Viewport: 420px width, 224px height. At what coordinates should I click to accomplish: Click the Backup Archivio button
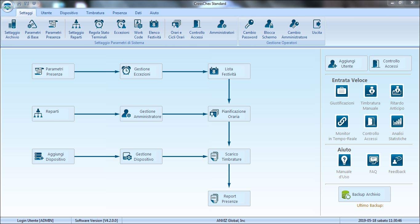(x=364, y=194)
